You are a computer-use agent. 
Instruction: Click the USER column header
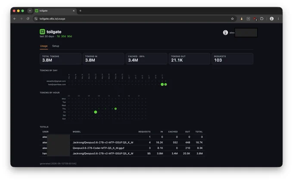point(45,132)
